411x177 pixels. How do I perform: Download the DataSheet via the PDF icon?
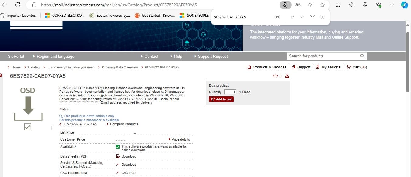coord(117,156)
